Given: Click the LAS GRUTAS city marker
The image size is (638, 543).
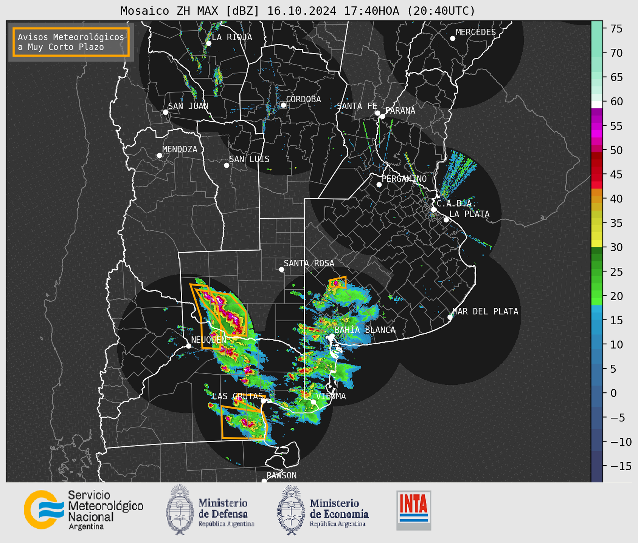Looking at the screenshot, I should [263, 401].
